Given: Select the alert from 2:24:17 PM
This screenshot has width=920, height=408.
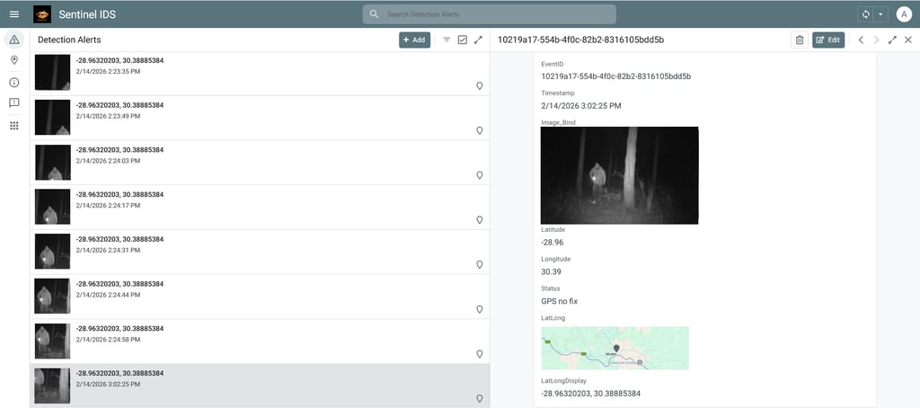Looking at the screenshot, I should (260, 208).
